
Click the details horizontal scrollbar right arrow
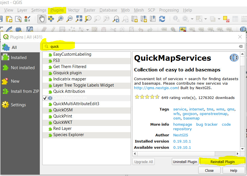237,154
